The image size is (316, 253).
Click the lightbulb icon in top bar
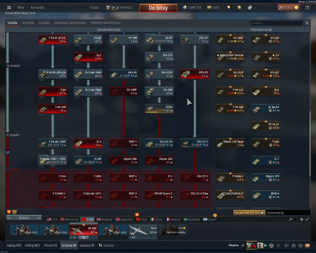pos(229,8)
